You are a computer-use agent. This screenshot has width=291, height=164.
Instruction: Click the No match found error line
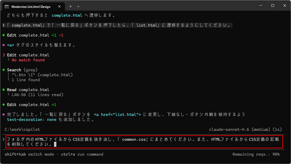pyautogui.click(x=28, y=60)
